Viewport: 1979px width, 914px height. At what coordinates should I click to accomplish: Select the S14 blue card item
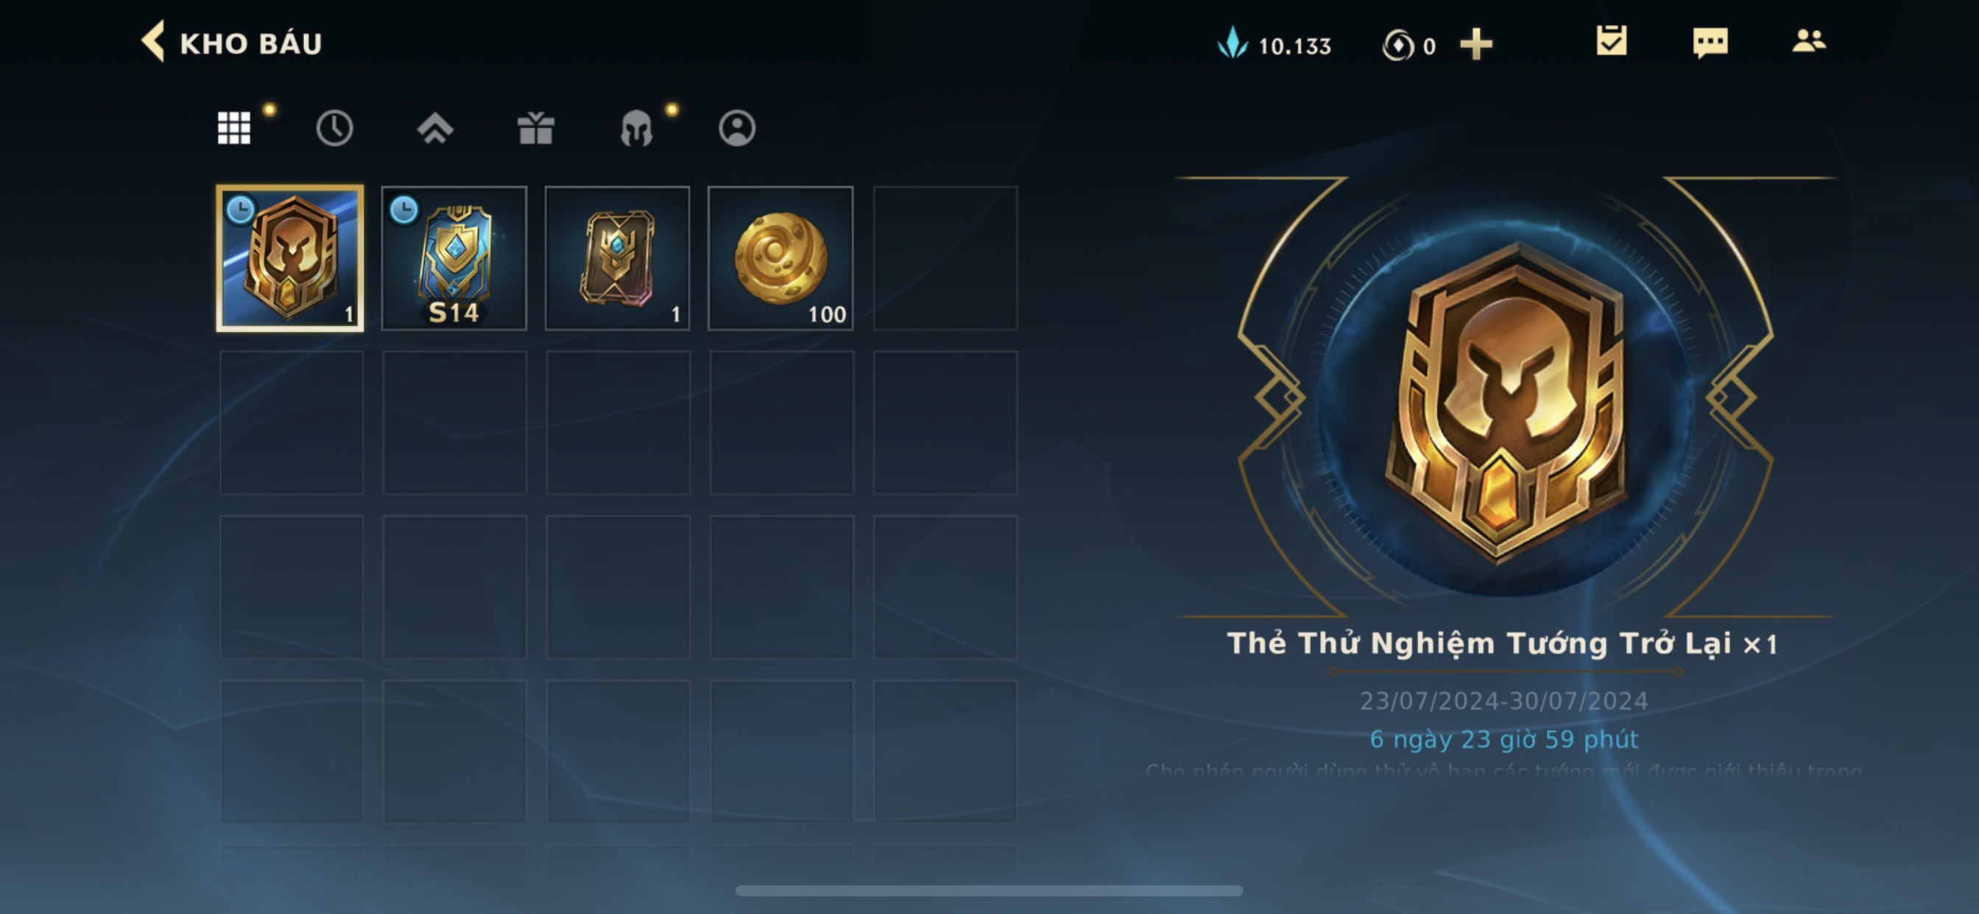(454, 258)
